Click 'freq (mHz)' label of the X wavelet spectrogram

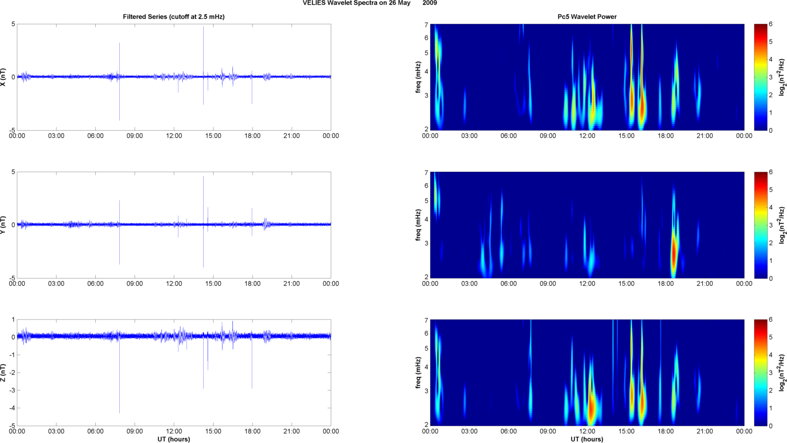coord(418,77)
